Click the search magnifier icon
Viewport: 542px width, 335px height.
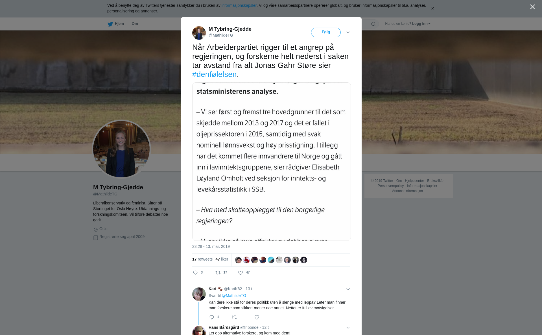[x=373, y=24]
